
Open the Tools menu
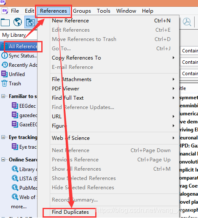[104, 11]
